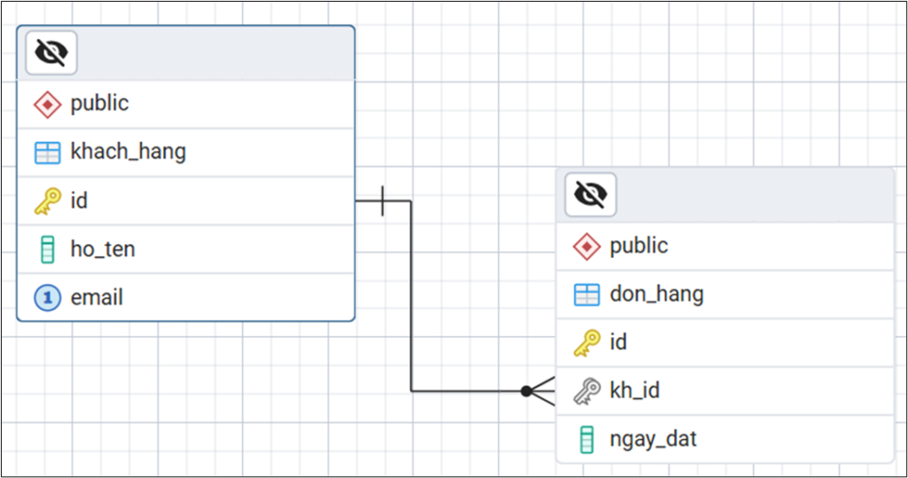
Task: Click the schema icon in don_hang table
Action: point(586,247)
